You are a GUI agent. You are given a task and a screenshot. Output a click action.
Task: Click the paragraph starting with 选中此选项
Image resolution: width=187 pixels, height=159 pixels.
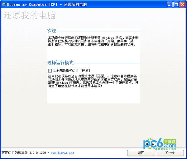point(93,81)
